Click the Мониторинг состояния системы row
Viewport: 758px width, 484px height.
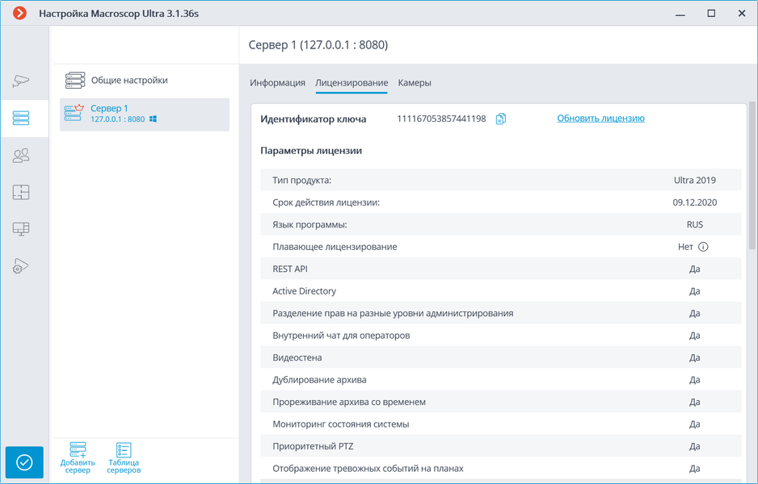point(500,424)
